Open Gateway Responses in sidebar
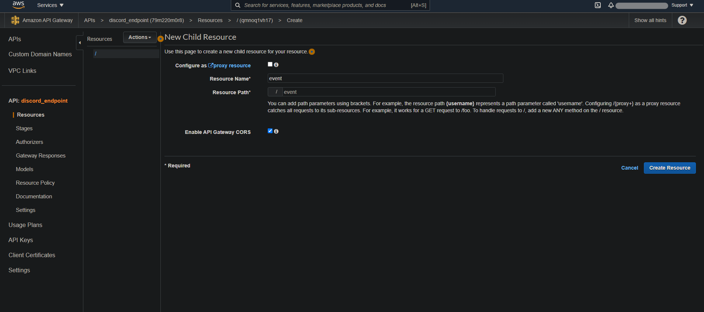The image size is (704, 312). pos(41,156)
